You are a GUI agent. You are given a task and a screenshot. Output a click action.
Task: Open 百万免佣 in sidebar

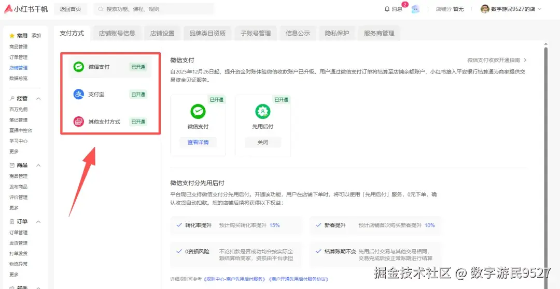point(18,109)
